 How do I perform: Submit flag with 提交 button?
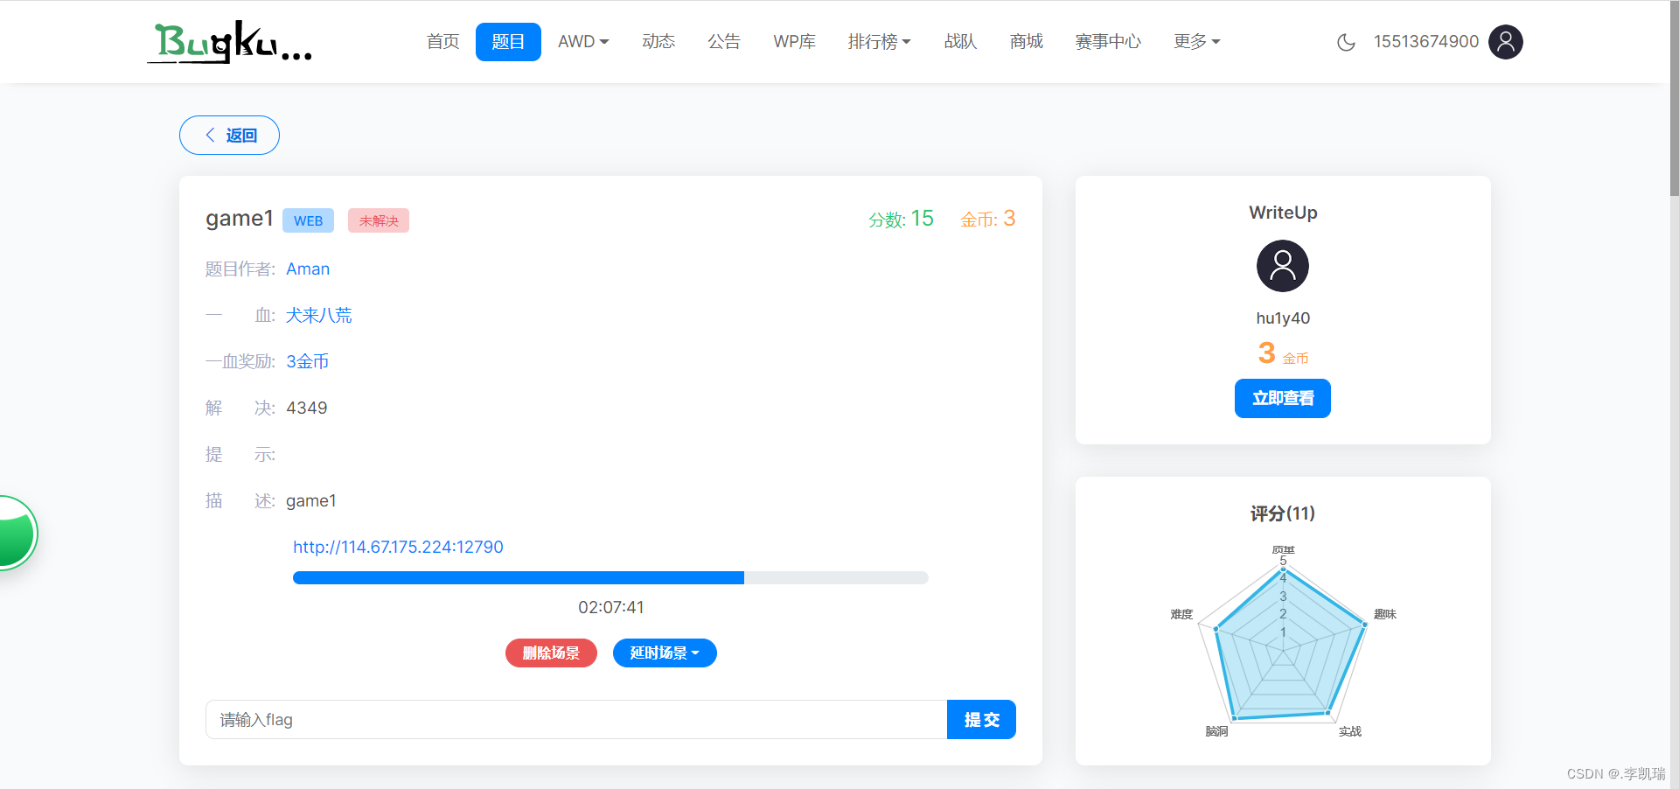tap(981, 720)
